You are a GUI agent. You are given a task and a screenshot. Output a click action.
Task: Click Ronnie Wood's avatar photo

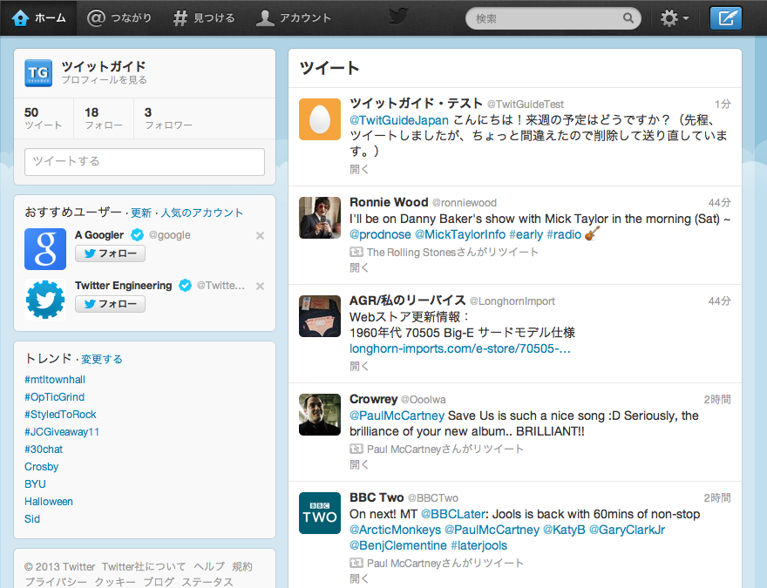(x=320, y=218)
